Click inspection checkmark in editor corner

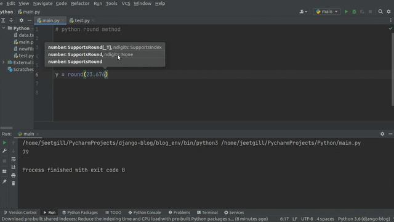pyautogui.click(x=390, y=28)
